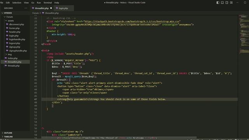
Task: Click the threadlist.php breadcrumb segment
Action: click(x=52, y=13)
